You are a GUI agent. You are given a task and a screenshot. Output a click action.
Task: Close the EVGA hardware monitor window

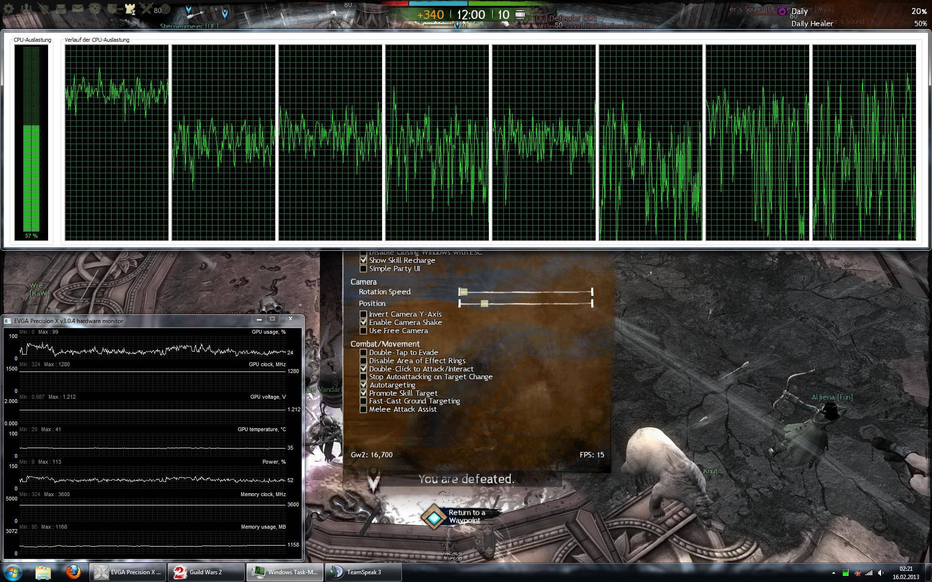click(290, 319)
